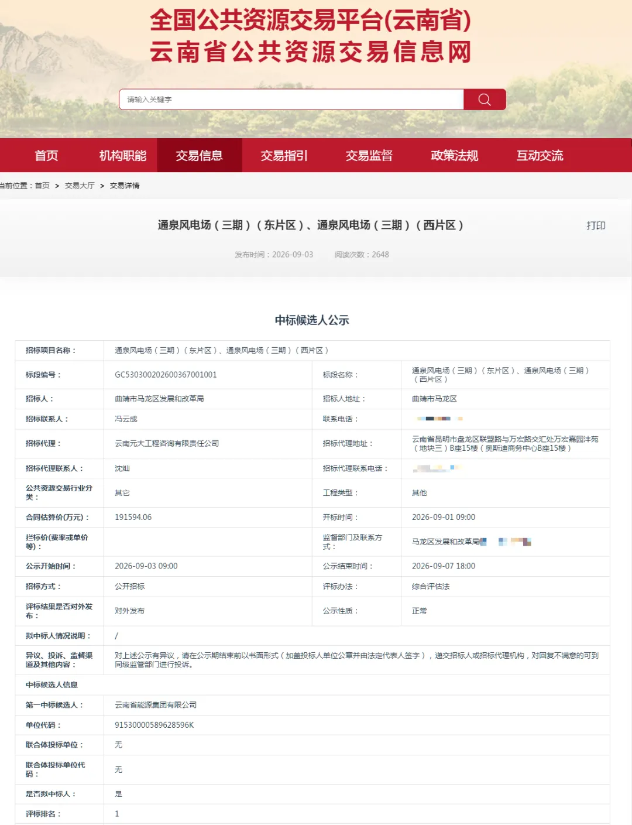Open the 机构职能 menu item
This screenshot has height=825, width=632.
(123, 156)
